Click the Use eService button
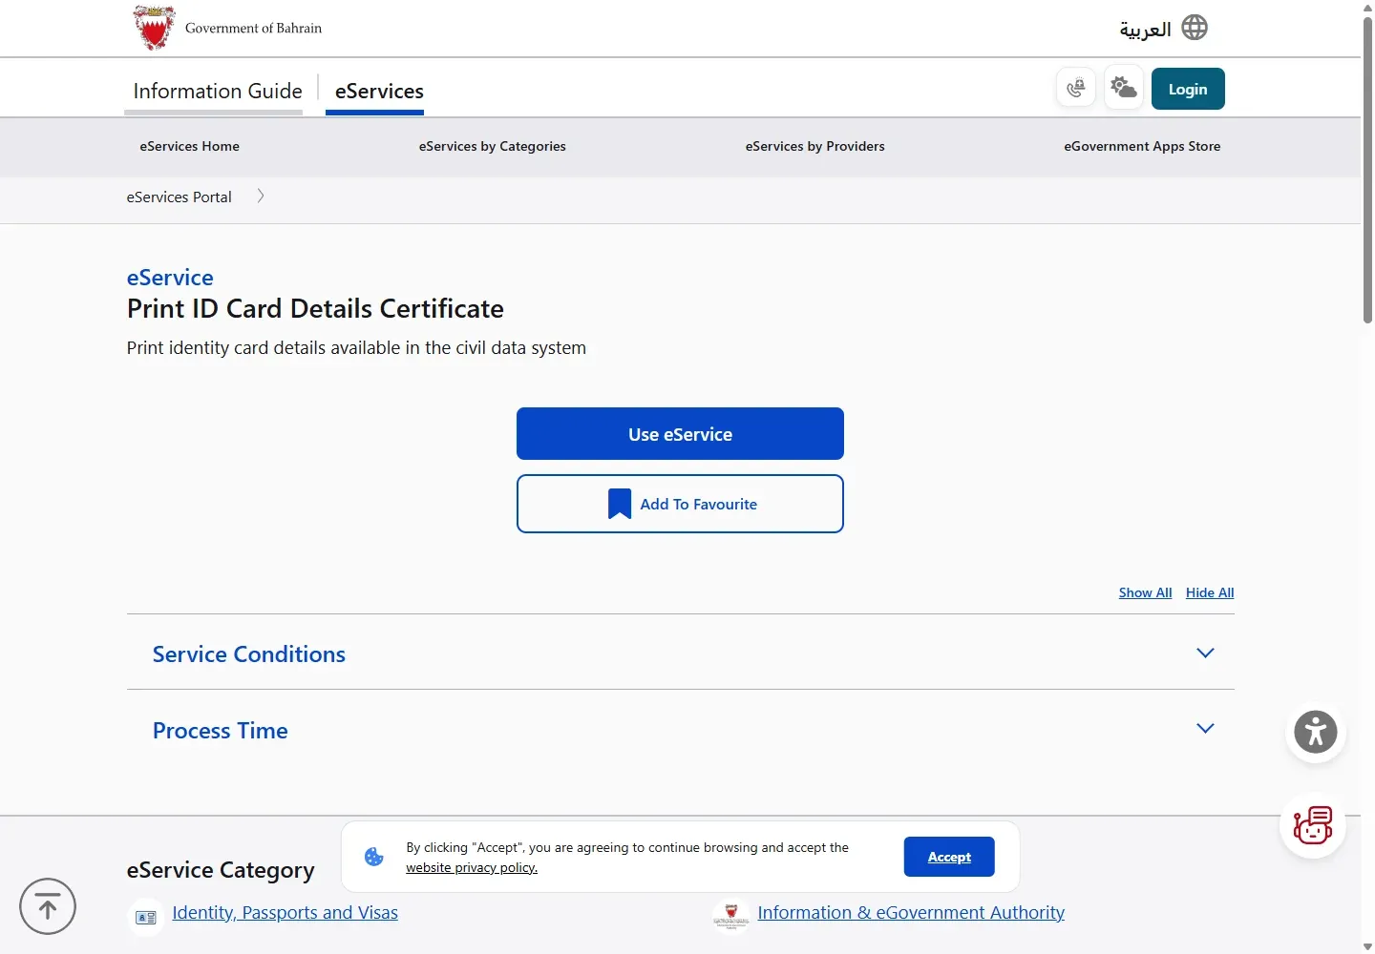Viewport: 1375px width, 954px height. pyautogui.click(x=680, y=434)
